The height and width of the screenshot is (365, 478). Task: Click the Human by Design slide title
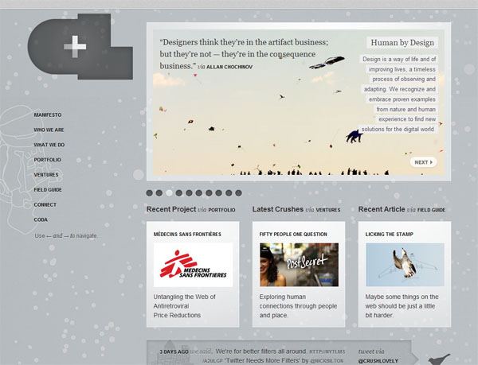[402, 43]
